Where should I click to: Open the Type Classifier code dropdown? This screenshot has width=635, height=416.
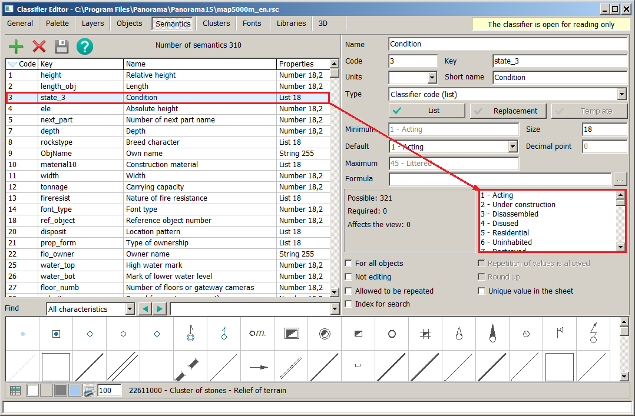click(621, 94)
